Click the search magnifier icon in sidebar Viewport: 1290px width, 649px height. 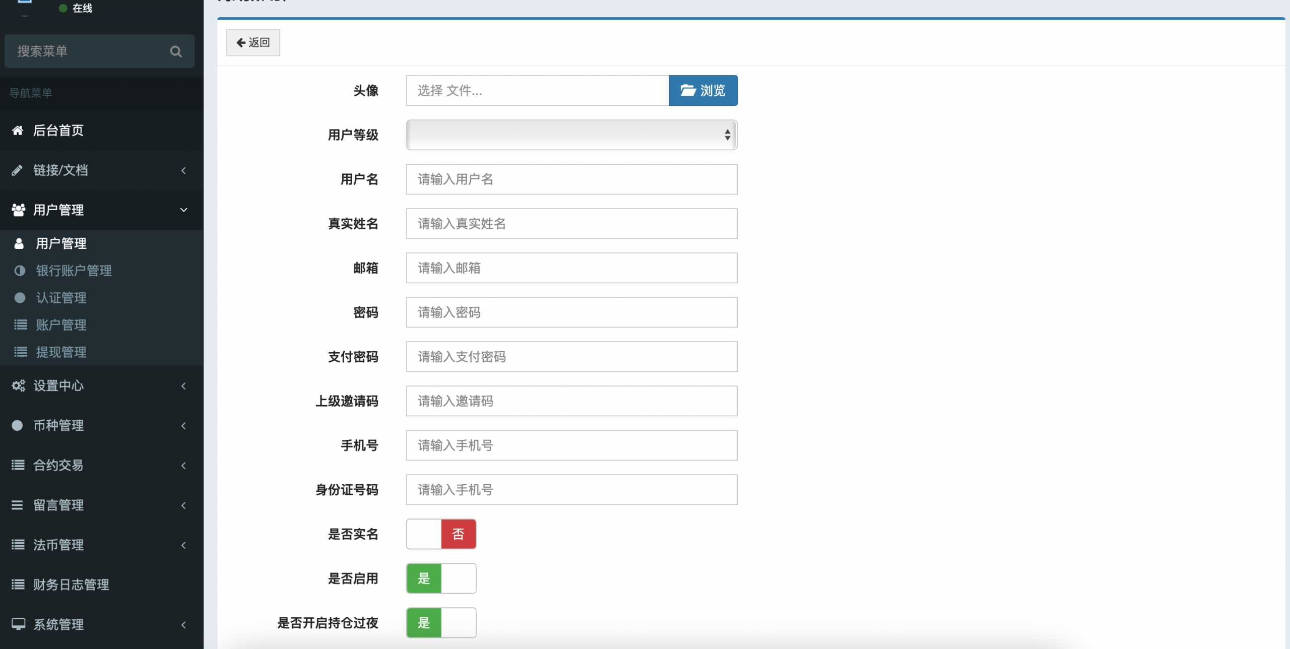175,51
